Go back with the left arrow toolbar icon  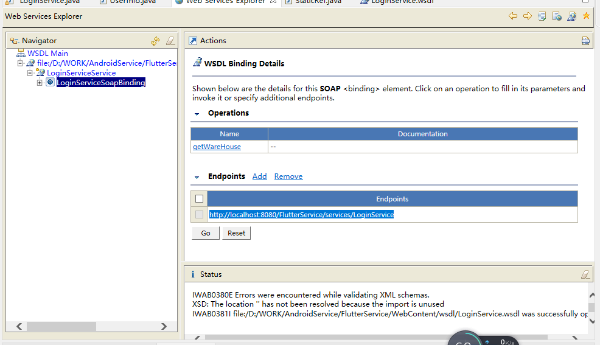tap(513, 16)
